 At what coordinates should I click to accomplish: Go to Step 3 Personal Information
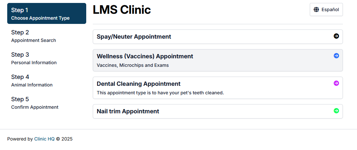34,58
